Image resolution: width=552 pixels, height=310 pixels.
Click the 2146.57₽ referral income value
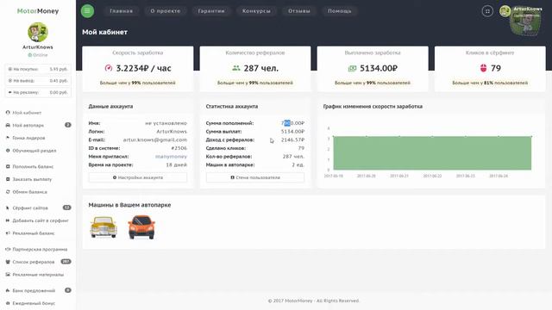(293, 139)
